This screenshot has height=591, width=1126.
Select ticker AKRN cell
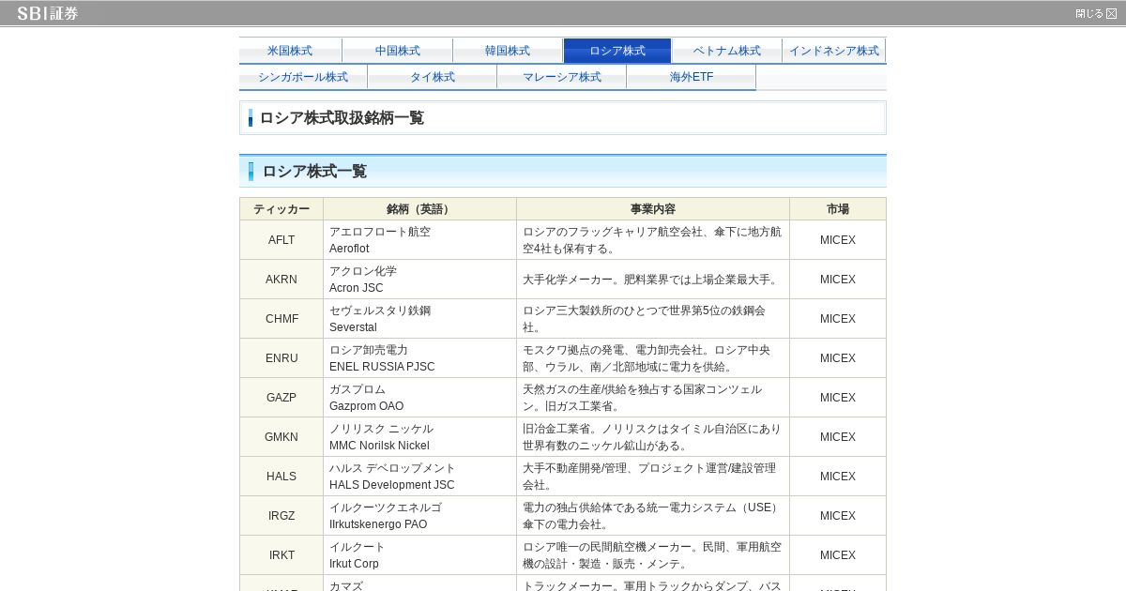281,280
